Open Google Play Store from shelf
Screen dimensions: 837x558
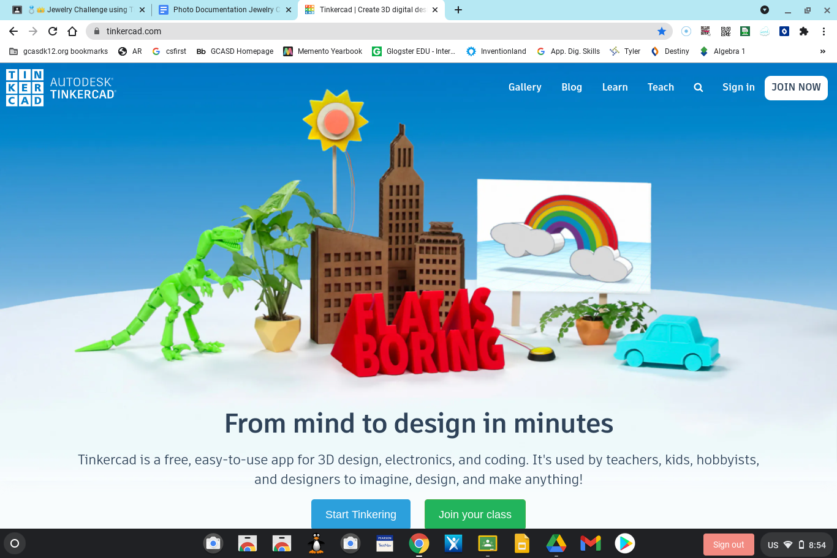click(625, 543)
